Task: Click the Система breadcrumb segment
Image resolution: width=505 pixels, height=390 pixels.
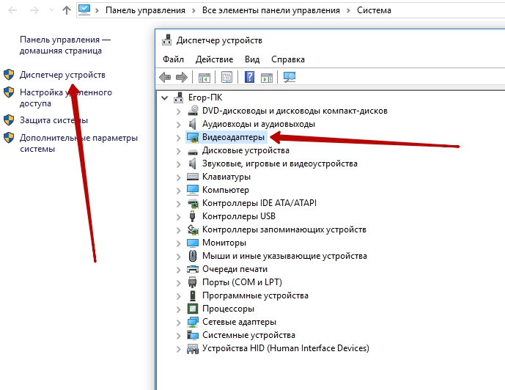Action: (374, 10)
